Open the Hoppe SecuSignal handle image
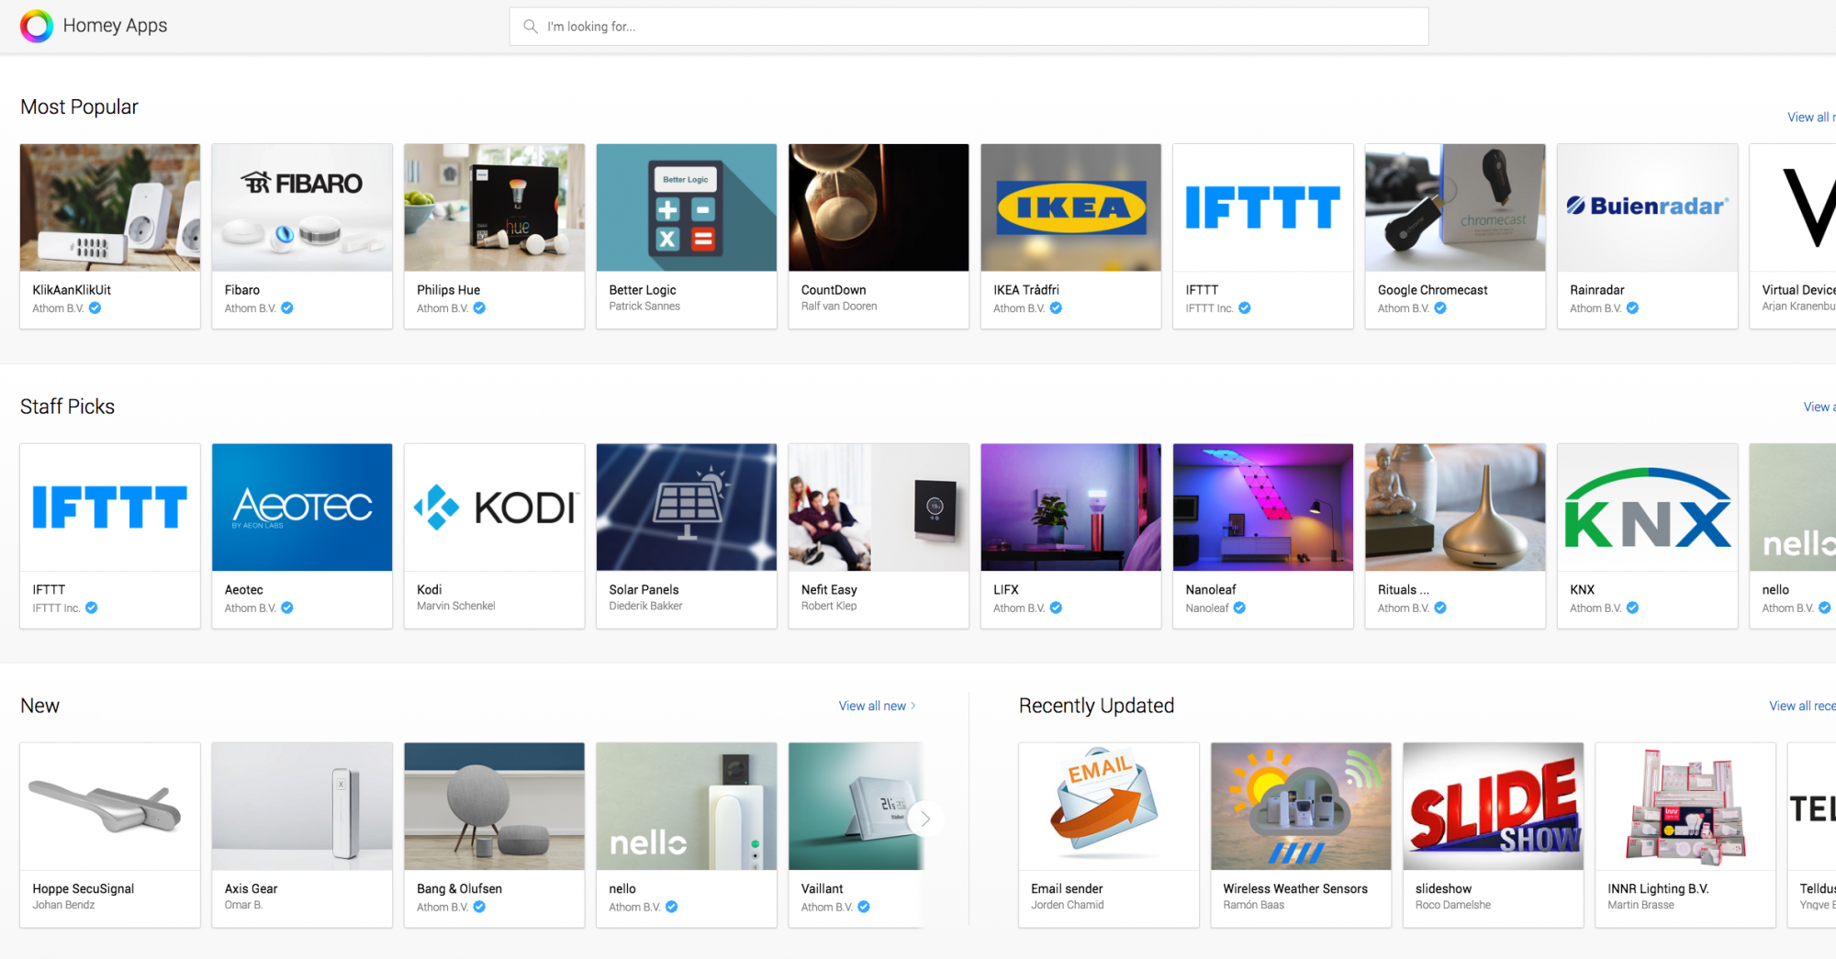The height and width of the screenshot is (959, 1836). [x=110, y=807]
